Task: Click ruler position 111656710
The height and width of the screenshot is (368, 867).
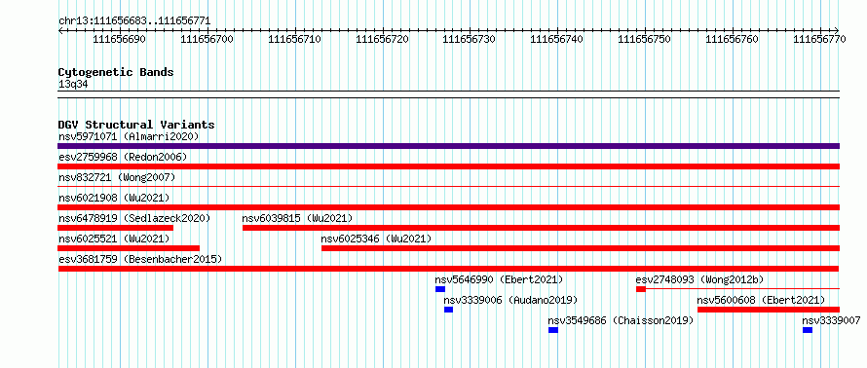Action: pyautogui.click(x=295, y=39)
